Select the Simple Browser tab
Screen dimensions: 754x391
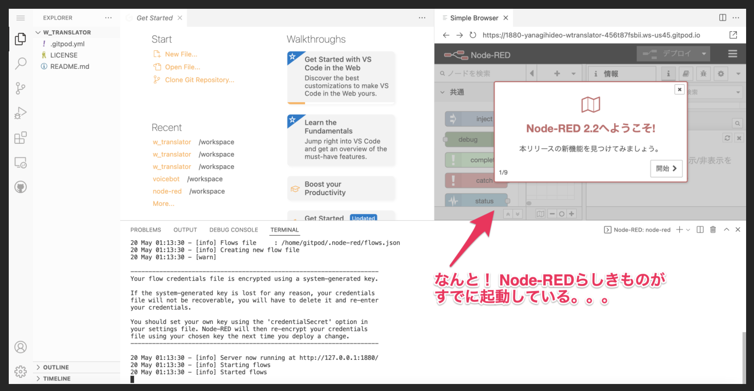[474, 18]
